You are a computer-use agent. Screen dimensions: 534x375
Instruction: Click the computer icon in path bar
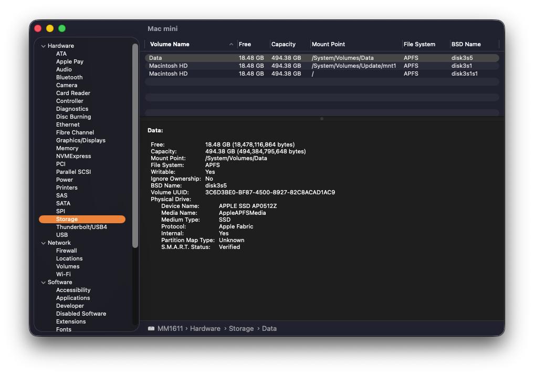151,329
